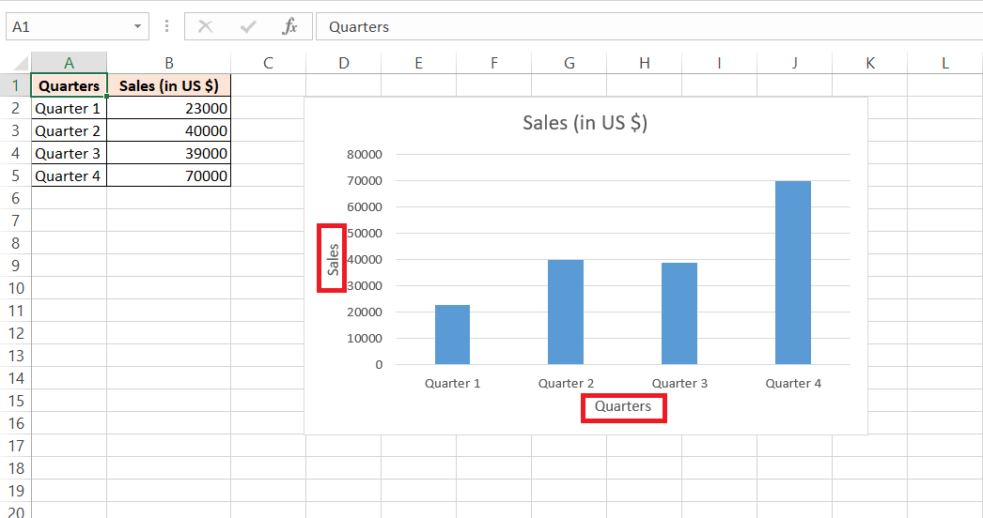Select row 6 header
Image resolution: width=983 pixels, height=518 pixels.
coord(16,199)
